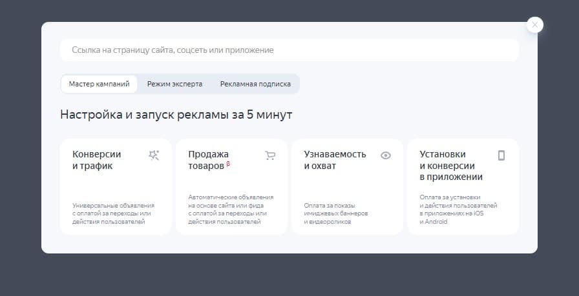The image size is (579, 296).
Task: Click the shopping cart icon
Action: [x=270, y=155]
